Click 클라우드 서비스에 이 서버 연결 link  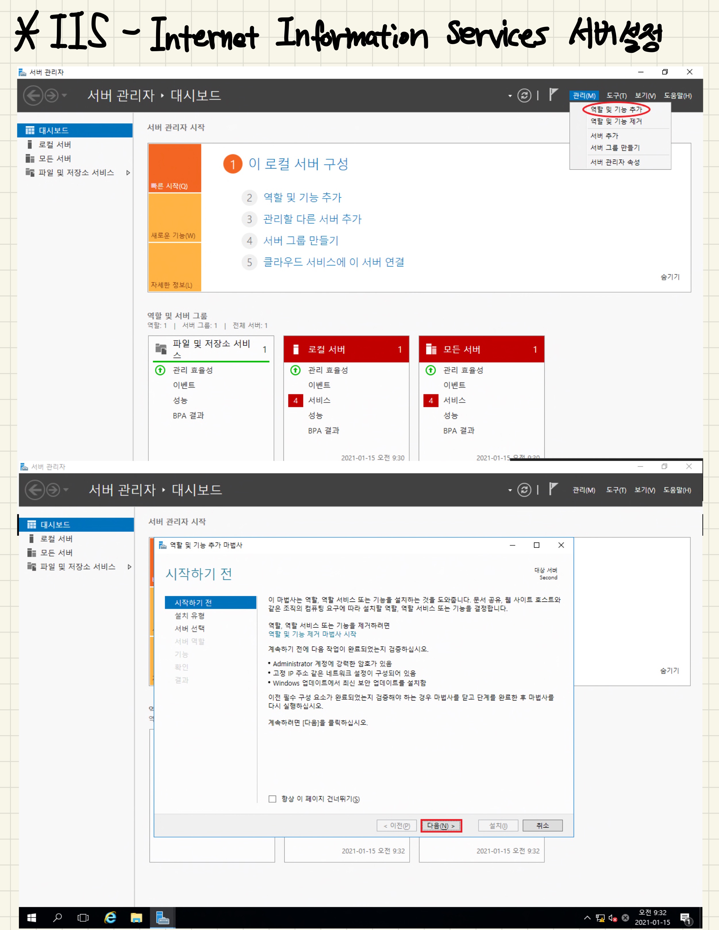(334, 262)
